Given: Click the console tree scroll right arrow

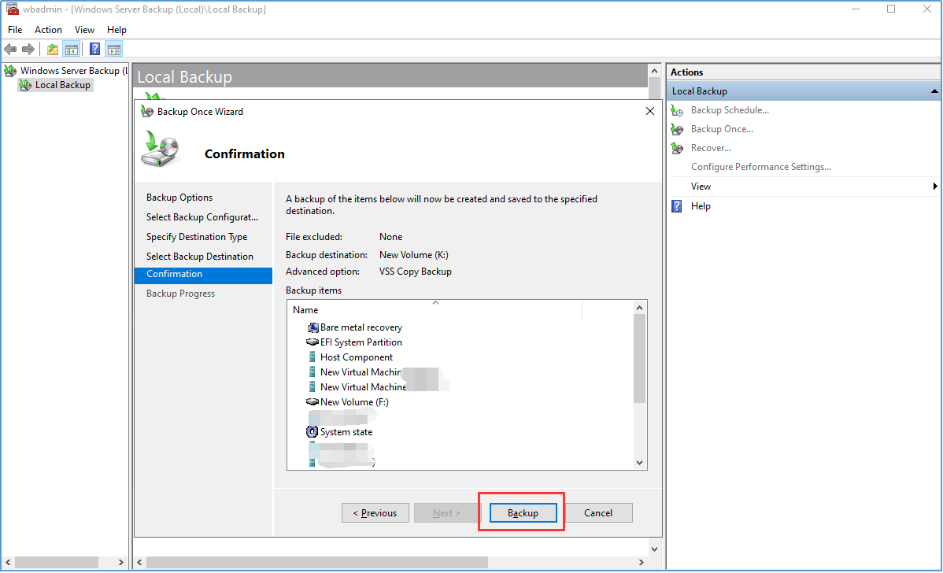Looking at the screenshot, I should point(121,562).
